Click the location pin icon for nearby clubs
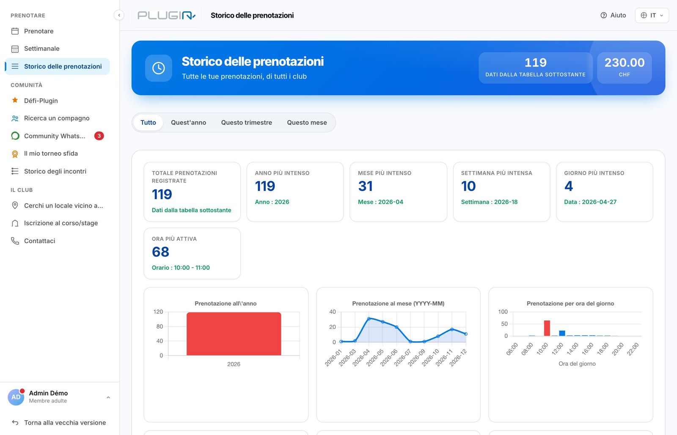The image size is (677, 435). point(15,205)
